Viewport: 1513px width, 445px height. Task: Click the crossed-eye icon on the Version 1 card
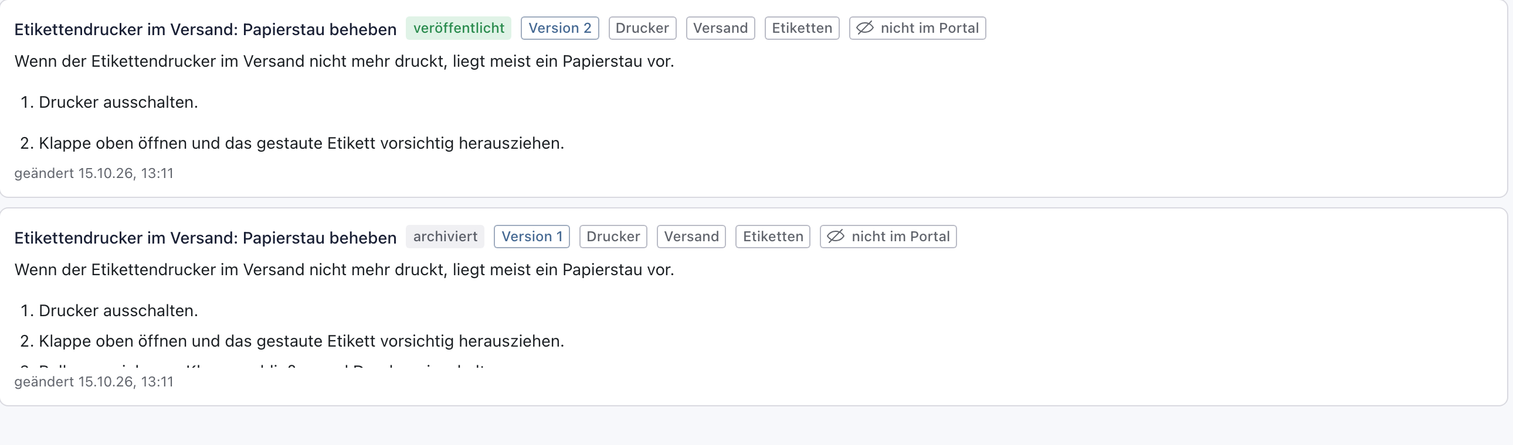(835, 237)
